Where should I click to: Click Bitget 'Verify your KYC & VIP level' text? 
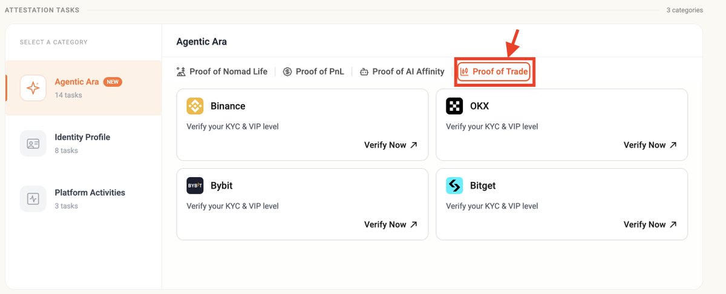point(492,206)
